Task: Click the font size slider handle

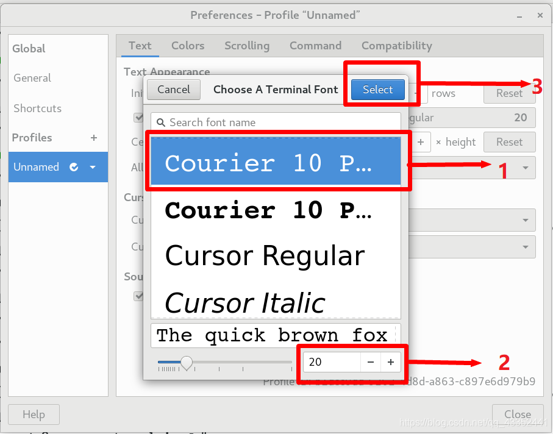Action: coord(187,363)
